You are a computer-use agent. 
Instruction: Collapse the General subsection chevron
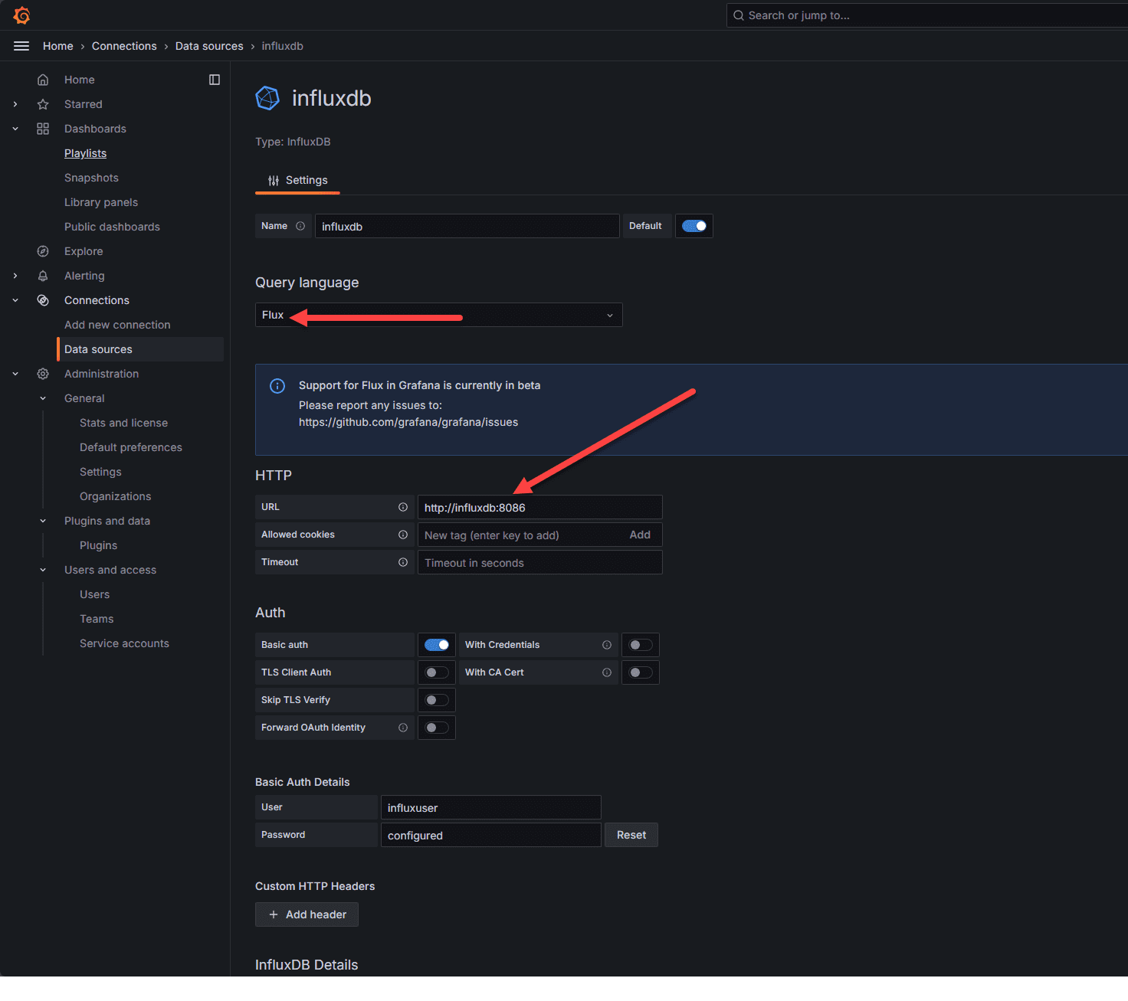coord(43,398)
